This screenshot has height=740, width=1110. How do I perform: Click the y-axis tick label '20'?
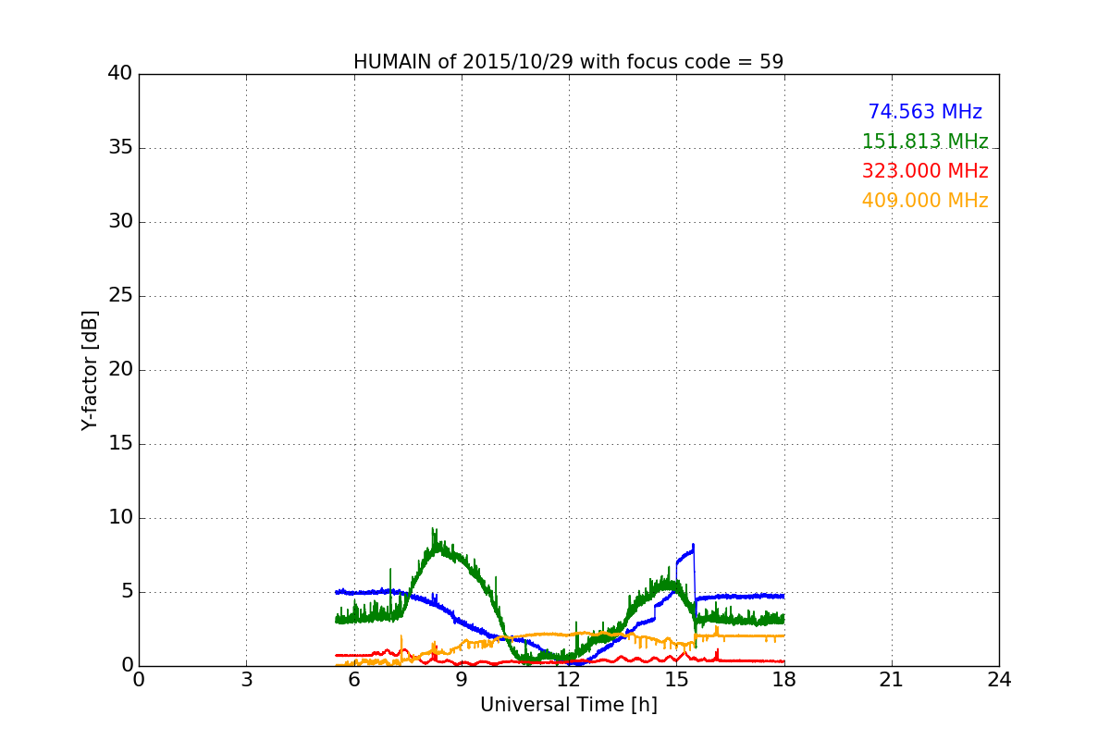click(120, 370)
